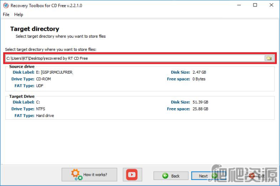Click the source free space 0 Bytes
Screen dimensions: 280x186
point(199,79)
